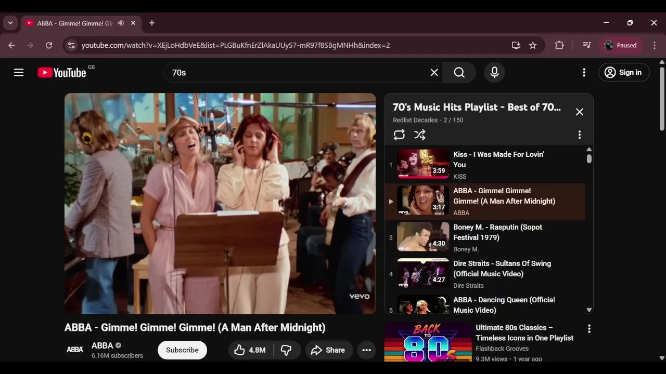Open more actions under the video
This screenshot has width=666, height=374.
pos(366,350)
